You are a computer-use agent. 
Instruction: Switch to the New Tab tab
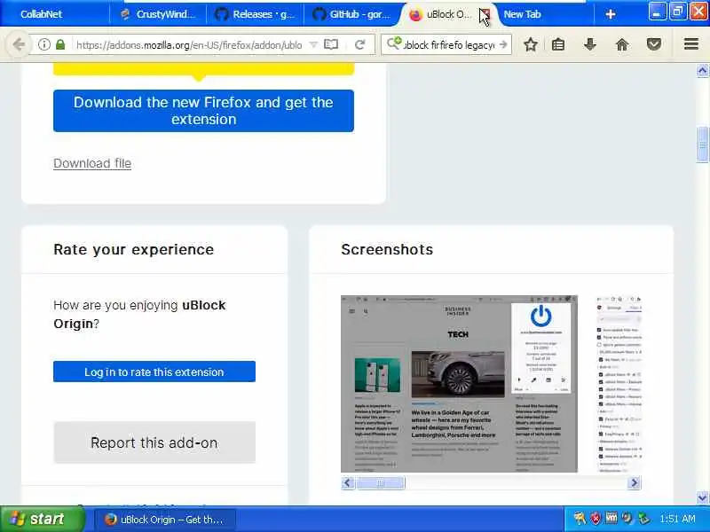(543, 14)
